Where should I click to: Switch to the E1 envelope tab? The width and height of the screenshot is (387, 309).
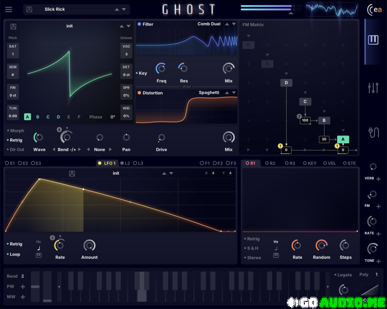10,163
